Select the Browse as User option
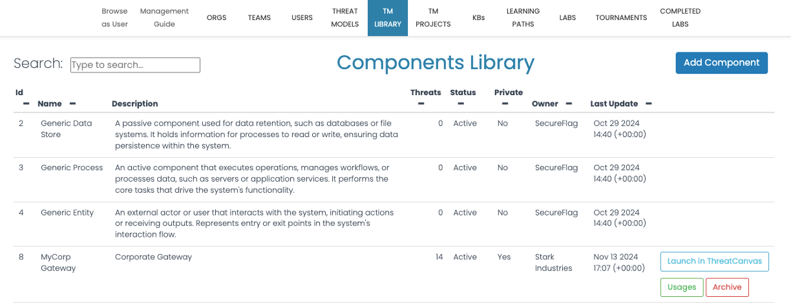Image resolution: width=791 pixels, height=304 pixels. pos(114,18)
